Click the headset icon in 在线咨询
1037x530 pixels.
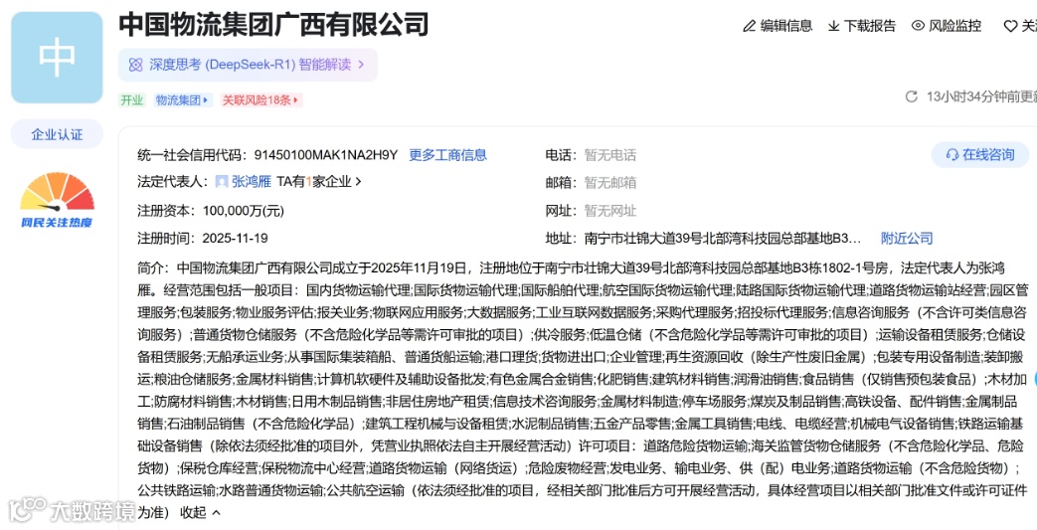952,154
